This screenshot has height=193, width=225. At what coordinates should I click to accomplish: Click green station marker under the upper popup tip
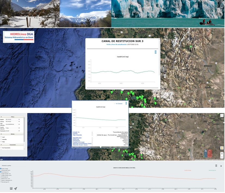click(122, 92)
